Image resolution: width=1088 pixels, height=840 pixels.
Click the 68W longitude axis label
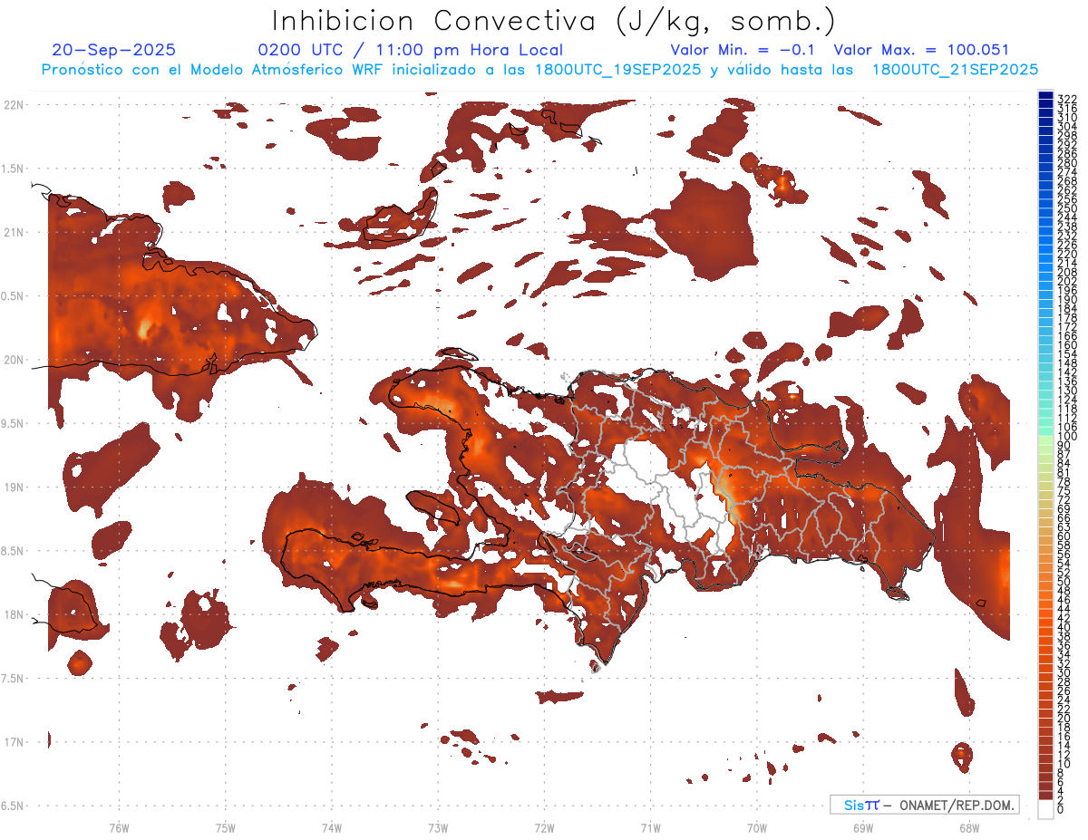coord(968,826)
